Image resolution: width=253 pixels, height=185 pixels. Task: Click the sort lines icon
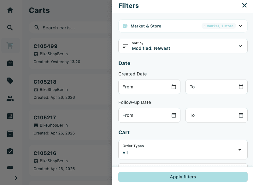point(125,46)
